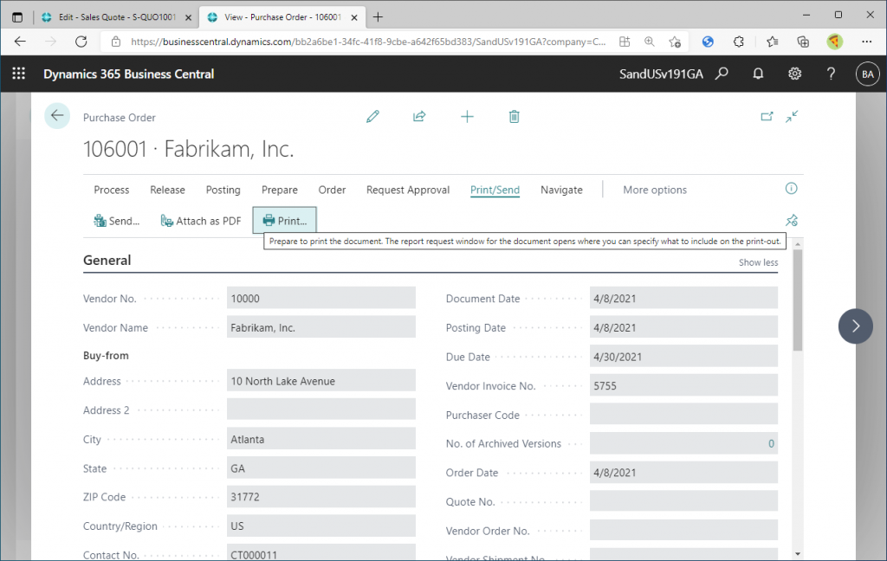Create a new document with the plus icon

(467, 117)
